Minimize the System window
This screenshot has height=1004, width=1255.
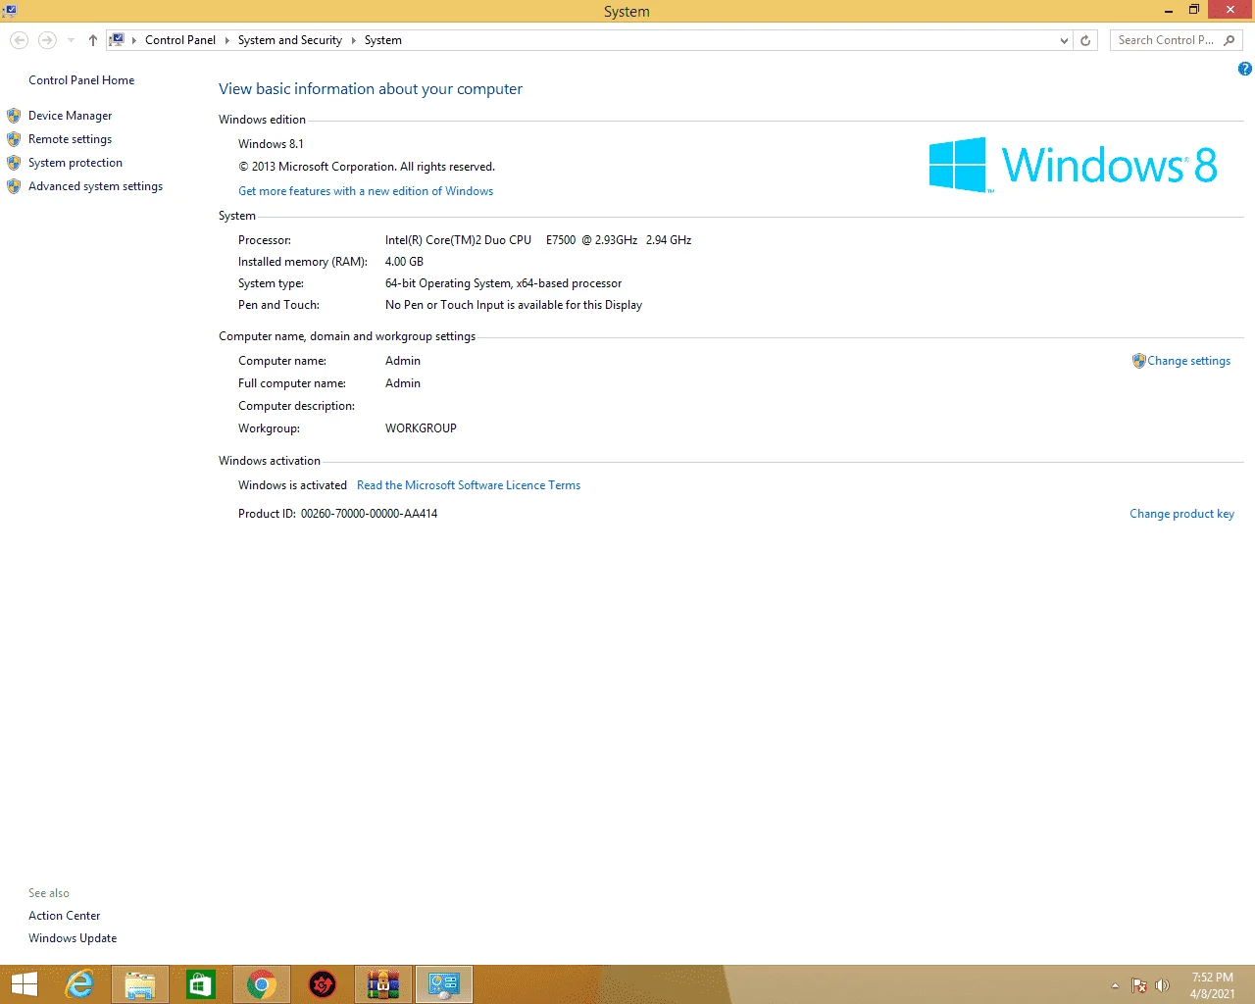[1169, 10]
